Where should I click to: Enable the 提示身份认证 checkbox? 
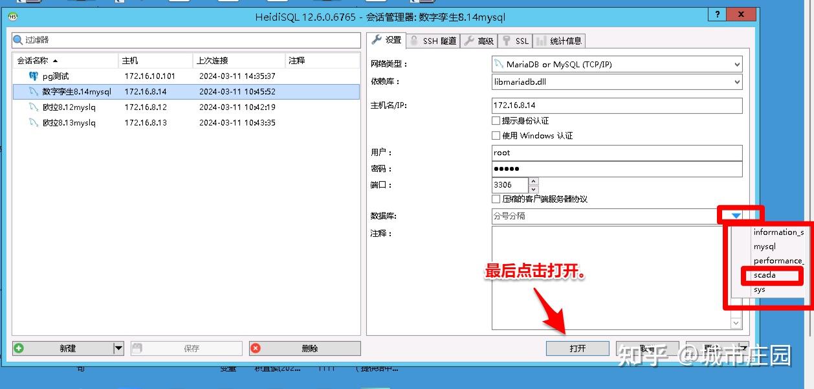pos(496,121)
